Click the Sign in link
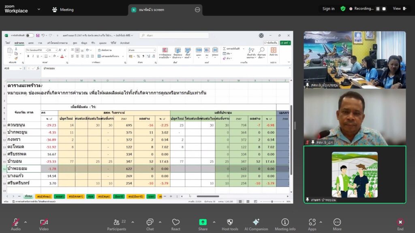This screenshot has height=233, width=415. [x=328, y=8]
